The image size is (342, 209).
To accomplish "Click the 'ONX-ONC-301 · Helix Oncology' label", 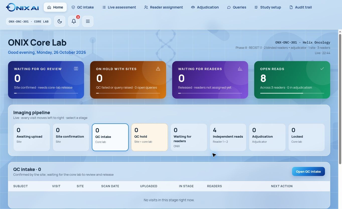I will tap(303, 43).
